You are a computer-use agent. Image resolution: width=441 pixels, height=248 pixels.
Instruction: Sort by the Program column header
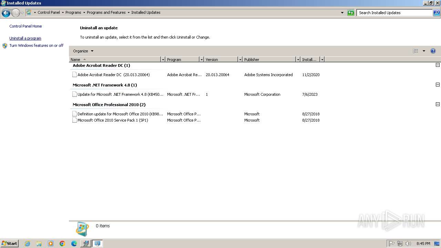[182, 60]
